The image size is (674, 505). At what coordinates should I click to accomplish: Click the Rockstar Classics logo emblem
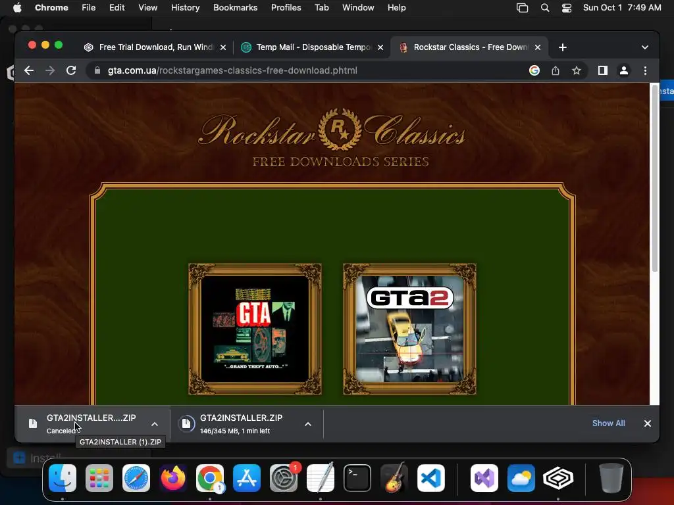click(340, 130)
